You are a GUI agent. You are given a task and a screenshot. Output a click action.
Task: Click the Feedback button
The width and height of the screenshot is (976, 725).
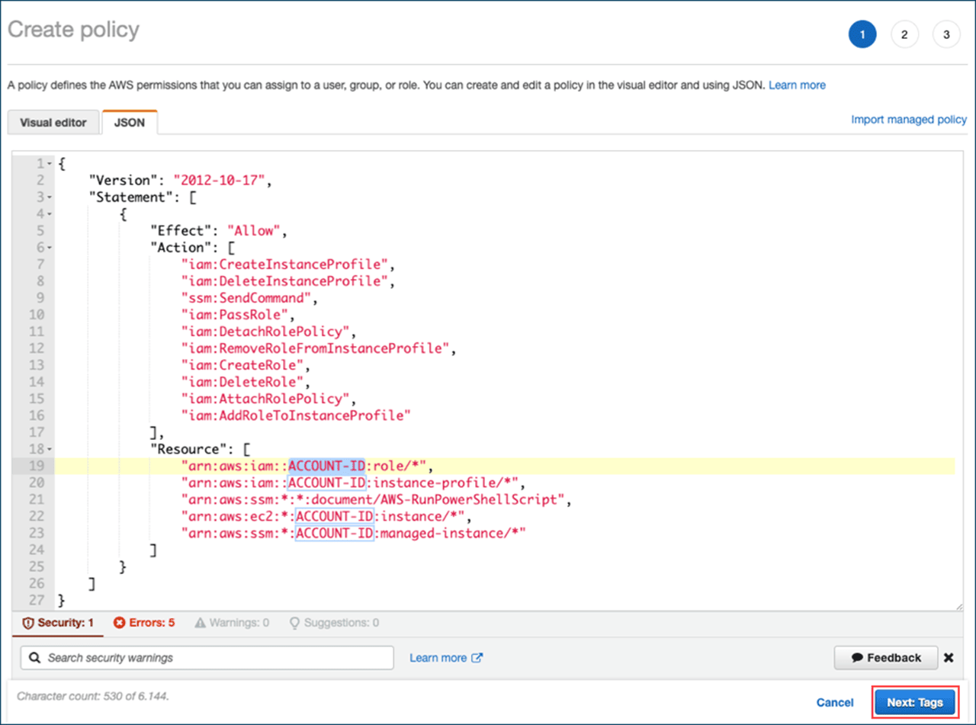886,658
